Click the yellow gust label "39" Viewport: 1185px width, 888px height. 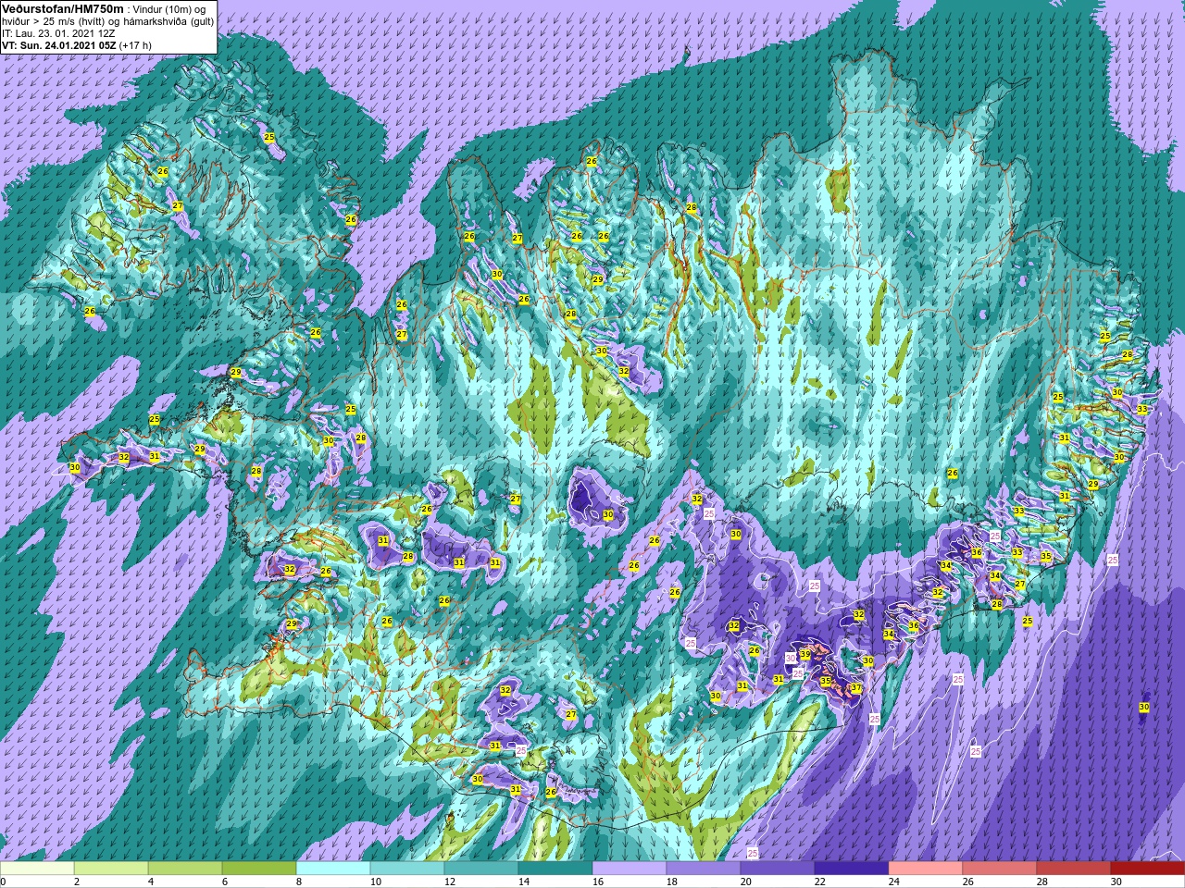[805, 654]
